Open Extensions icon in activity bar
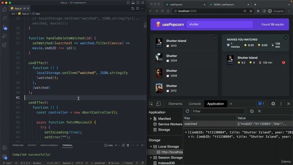The width and height of the screenshot is (293, 165). (4, 45)
